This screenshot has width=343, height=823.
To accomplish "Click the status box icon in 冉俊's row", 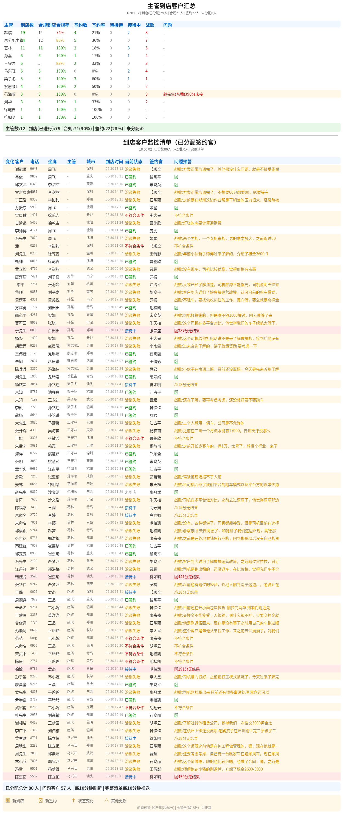I will pos(176,177).
